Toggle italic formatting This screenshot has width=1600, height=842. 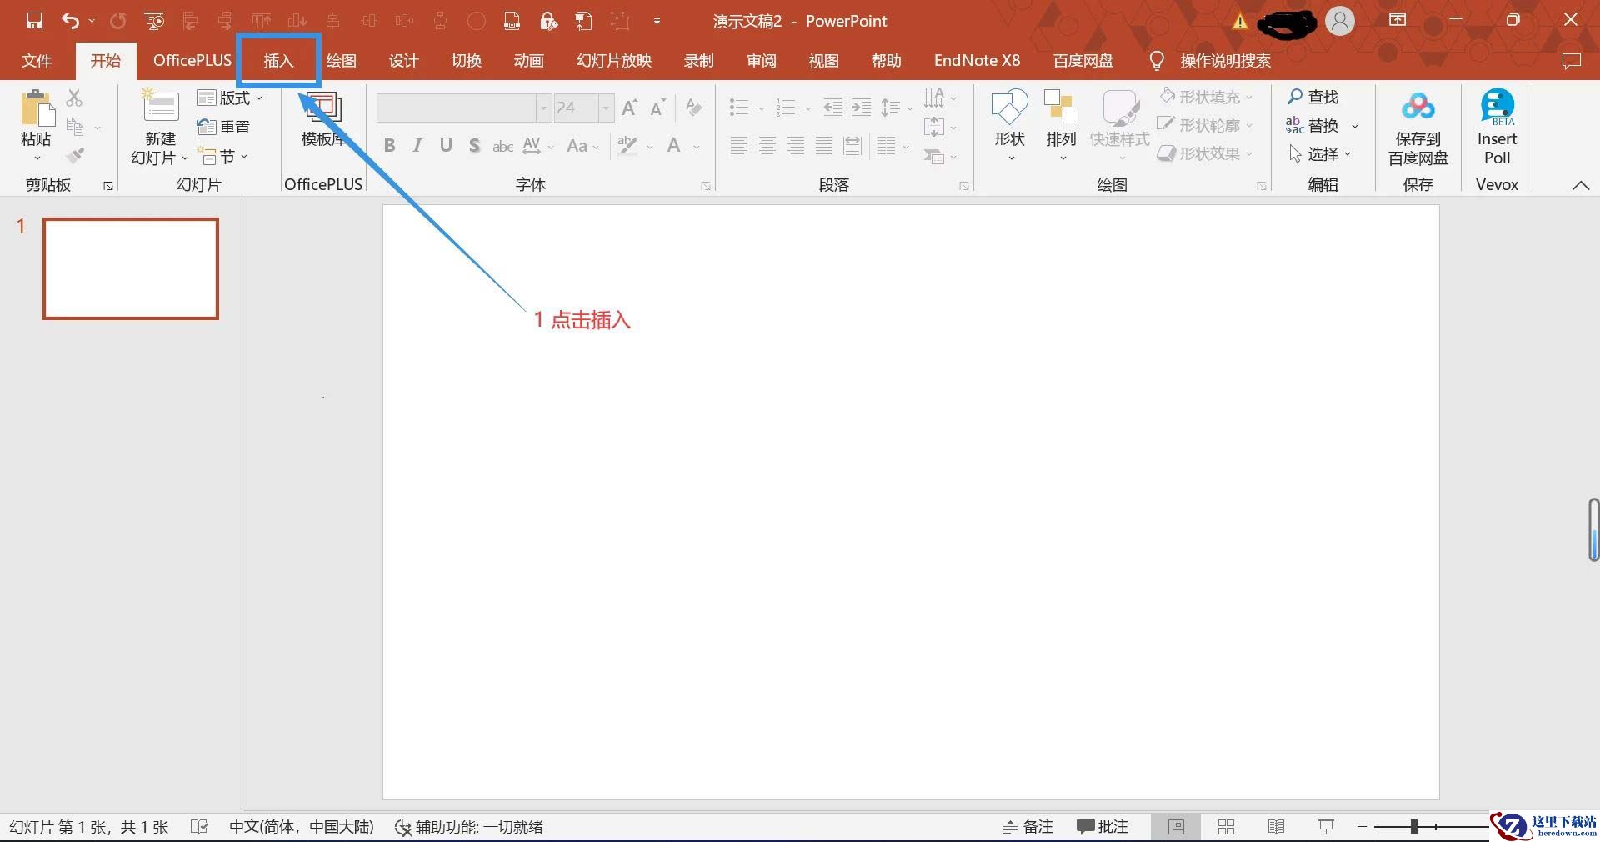pyautogui.click(x=417, y=146)
